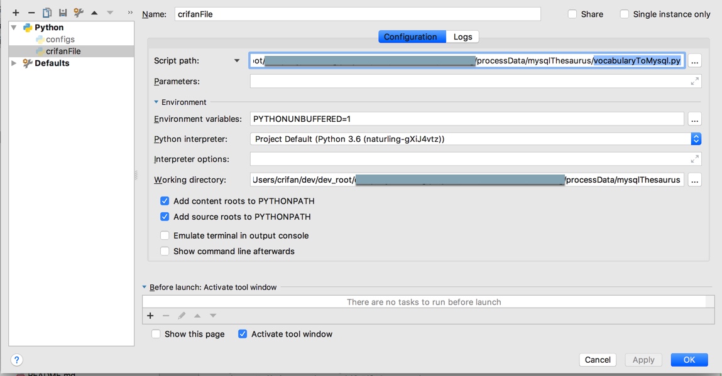
Task: Open Python interpreter dropdown
Action: [696, 139]
